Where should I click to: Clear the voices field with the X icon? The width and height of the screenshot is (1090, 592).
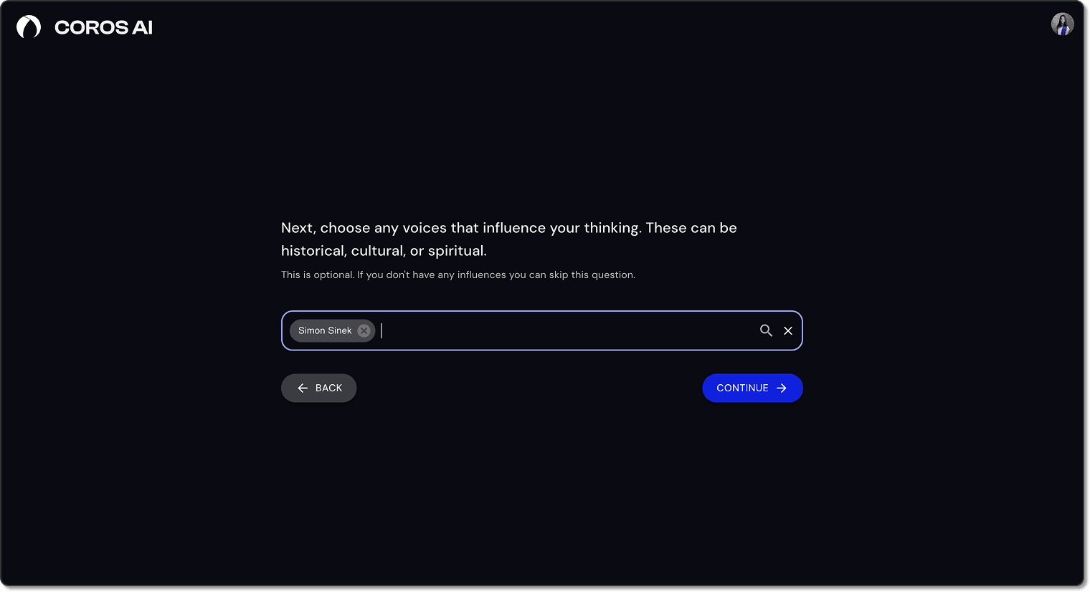(x=788, y=330)
